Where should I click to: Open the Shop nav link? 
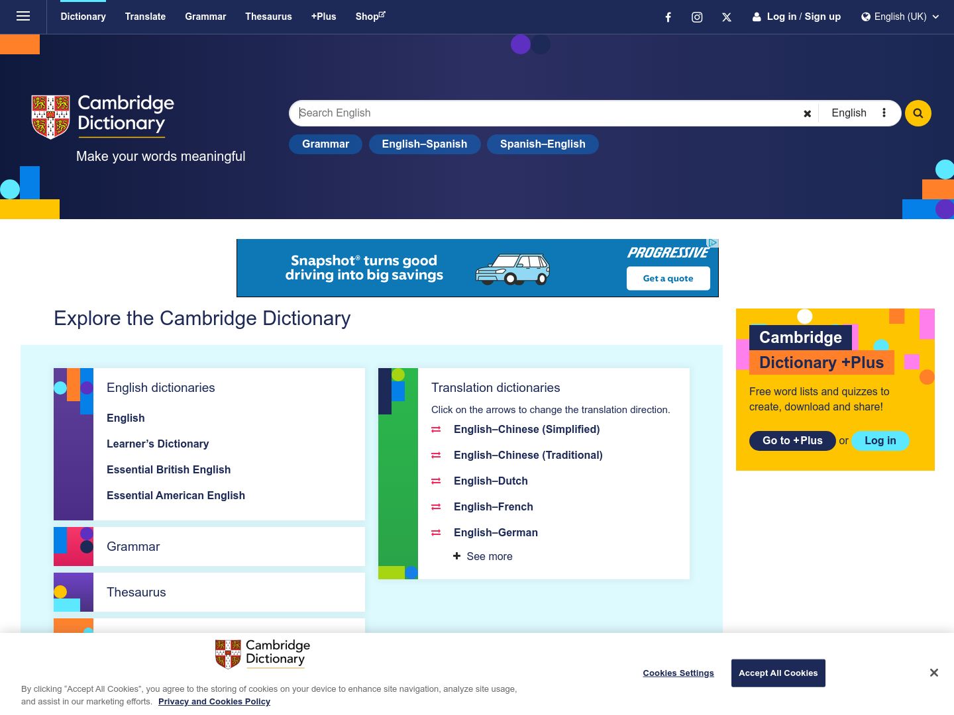pos(370,17)
